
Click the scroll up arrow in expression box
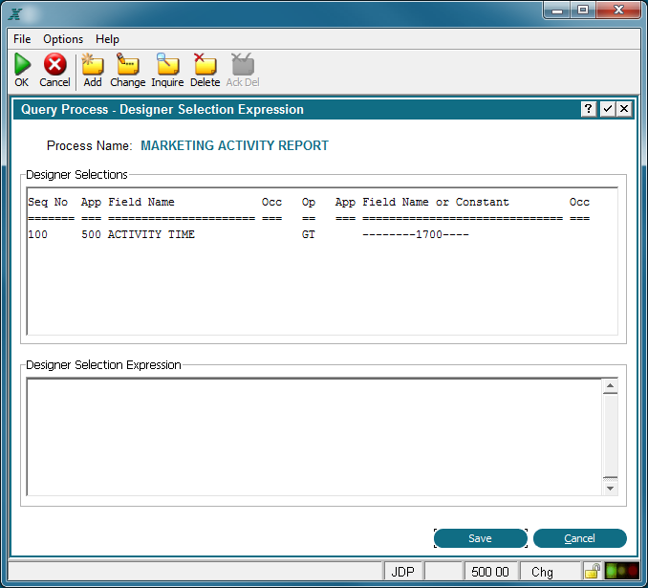coord(610,386)
